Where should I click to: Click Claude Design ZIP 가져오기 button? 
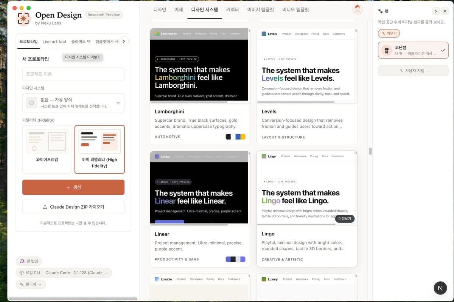tap(73, 207)
